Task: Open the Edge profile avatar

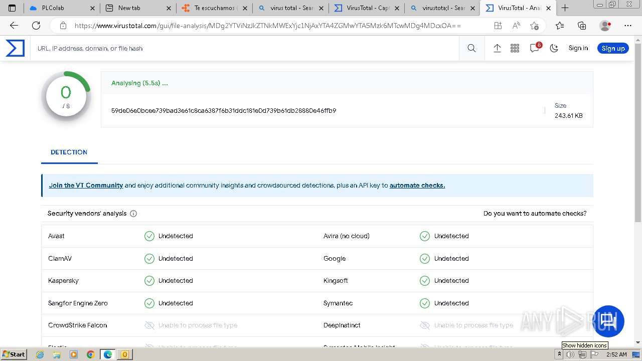Action: [605, 26]
